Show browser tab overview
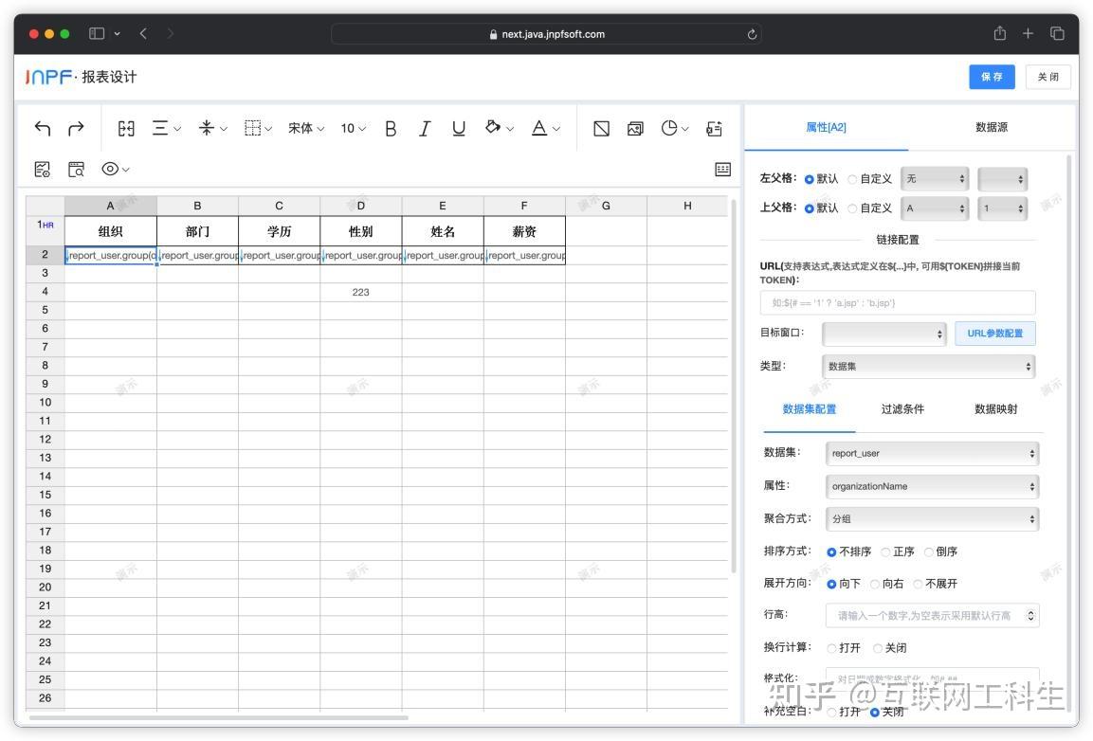This screenshot has width=1093, height=741. [x=1057, y=33]
